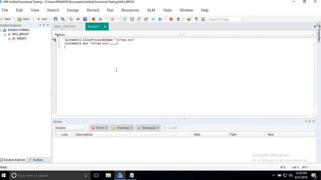Click the data table icon in the toolbar
This screenshot has height=180, width=321.
coord(85,19)
